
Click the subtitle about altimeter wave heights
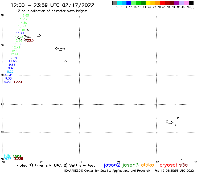click(x=52, y=11)
